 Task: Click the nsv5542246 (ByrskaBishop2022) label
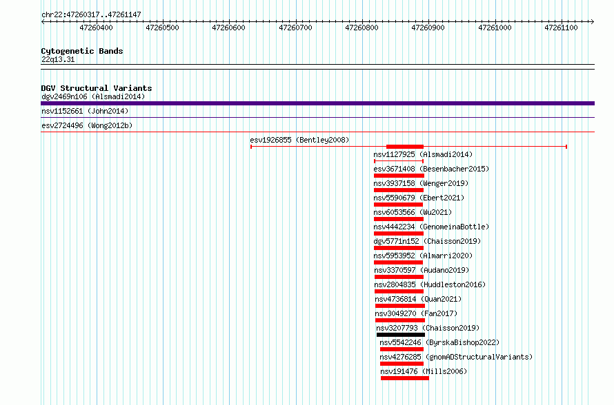coord(439,342)
